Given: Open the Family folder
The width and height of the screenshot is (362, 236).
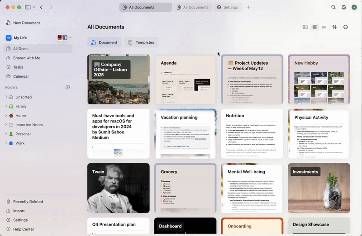Looking at the screenshot, I should point(21,106).
